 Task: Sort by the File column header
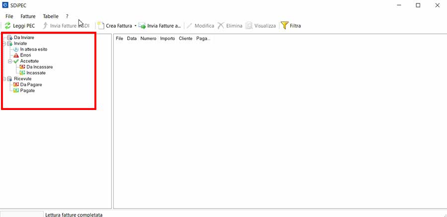119,39
